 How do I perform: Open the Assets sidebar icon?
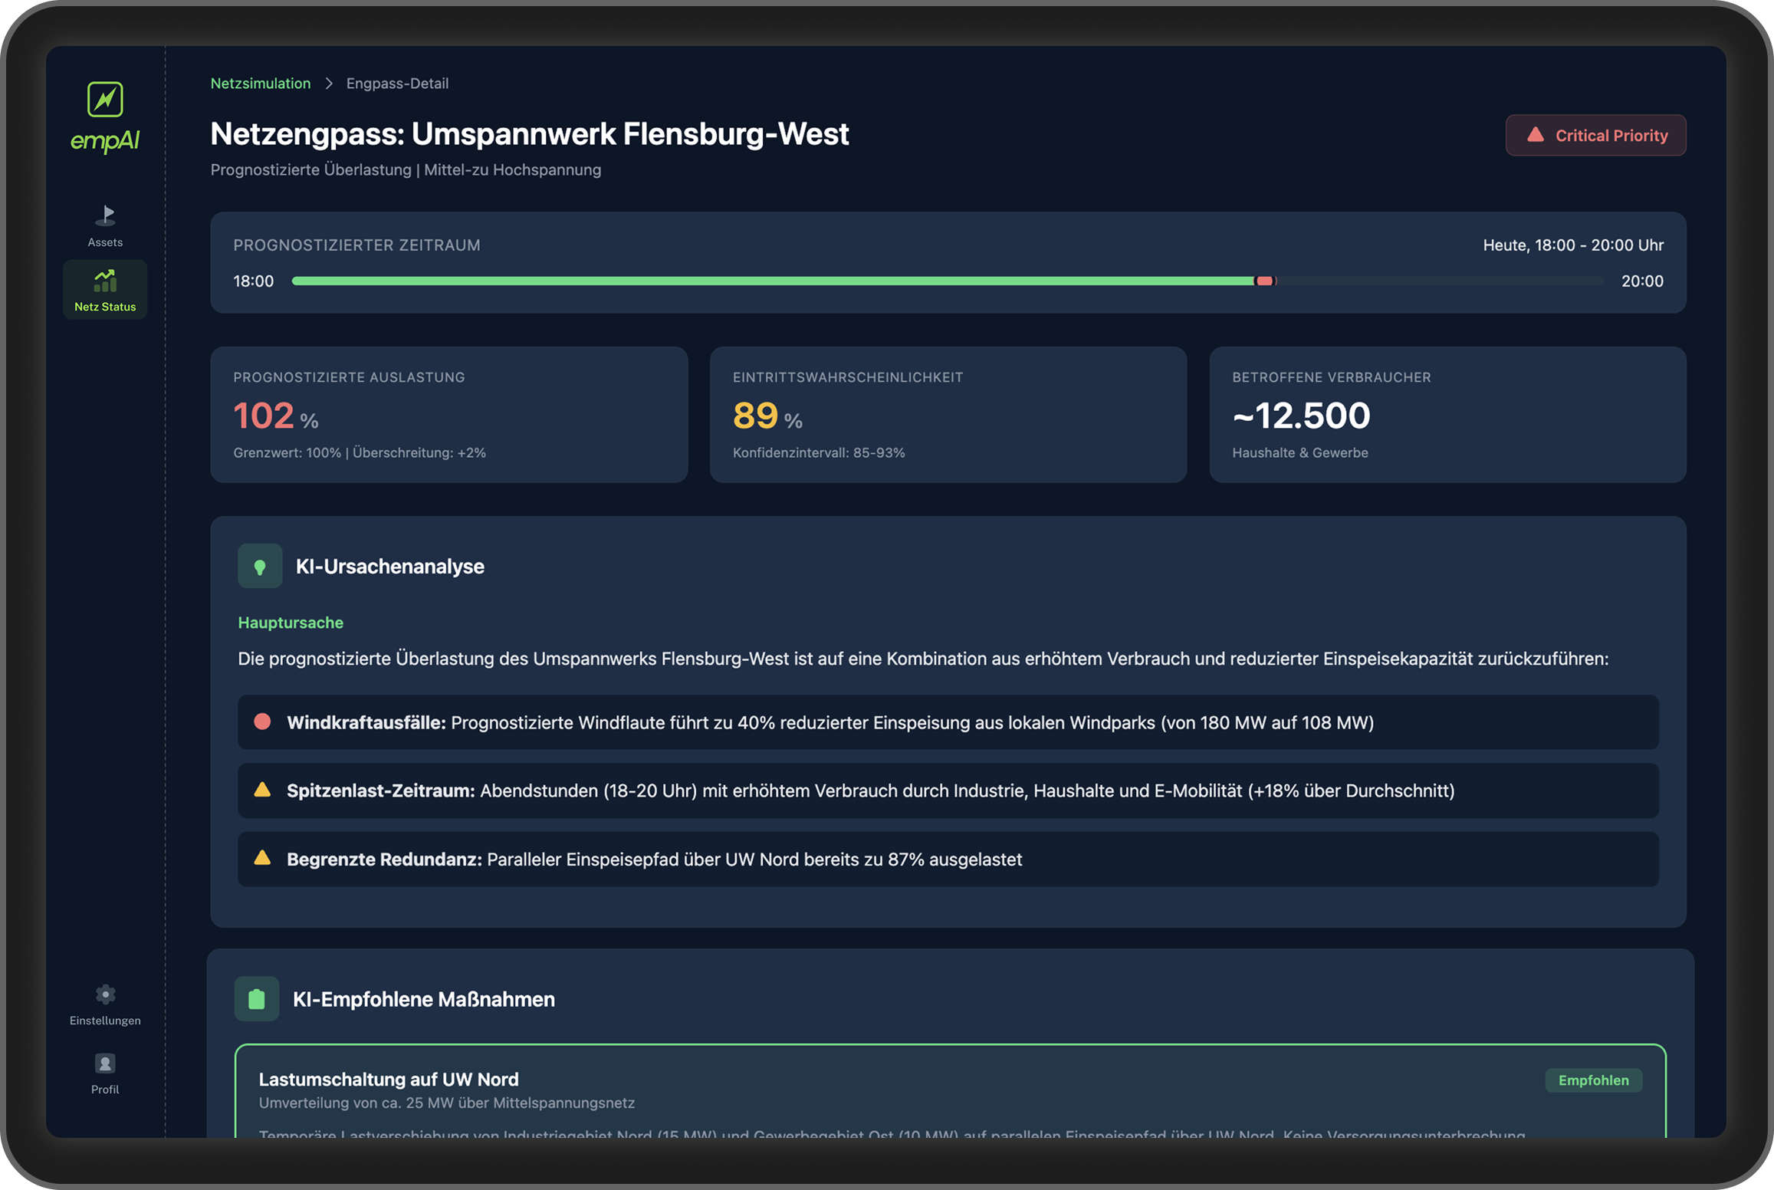[x=105, y=215]
